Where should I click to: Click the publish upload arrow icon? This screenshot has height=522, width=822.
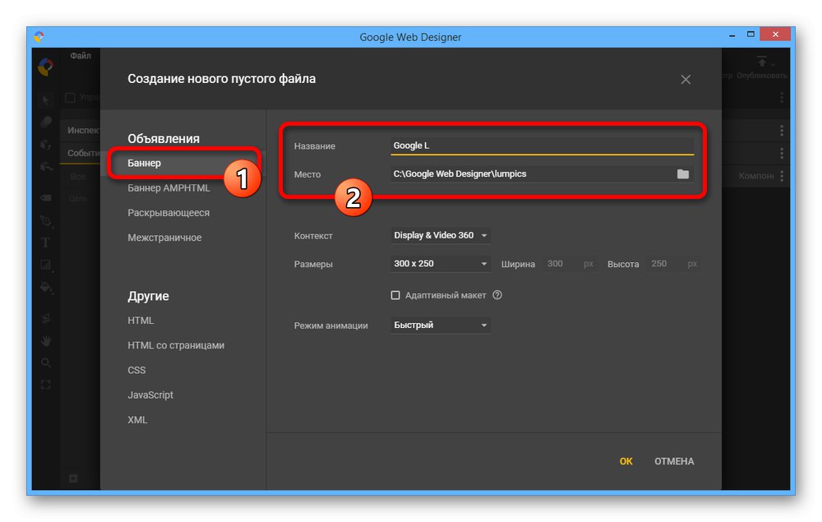pos(761,62)
